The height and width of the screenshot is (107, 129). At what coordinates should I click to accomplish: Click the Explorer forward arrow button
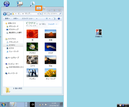click(x=9, y=14)
